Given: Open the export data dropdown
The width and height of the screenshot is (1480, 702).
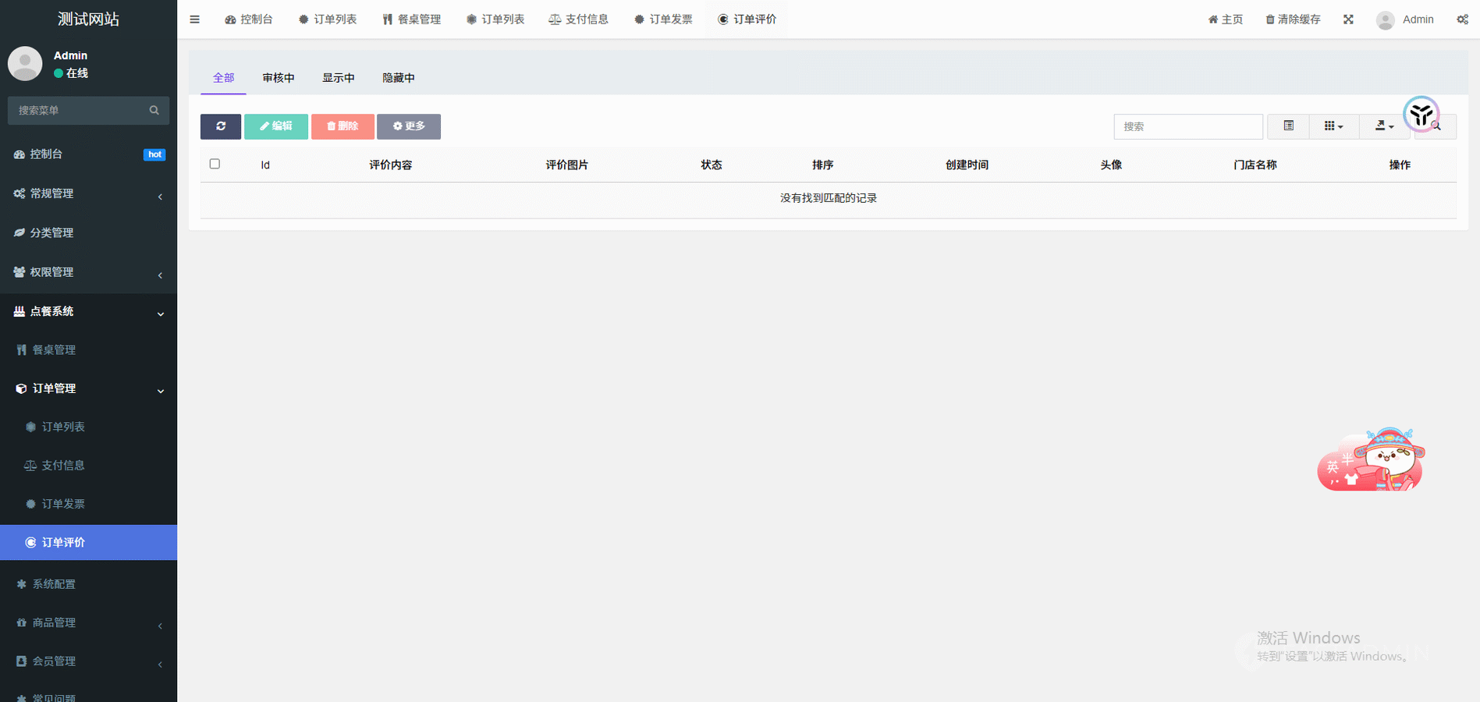Looking at the screenshot, I should (1383, 126).
